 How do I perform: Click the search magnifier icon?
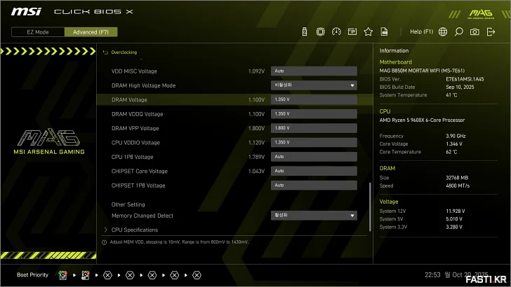tap(459, 32)
